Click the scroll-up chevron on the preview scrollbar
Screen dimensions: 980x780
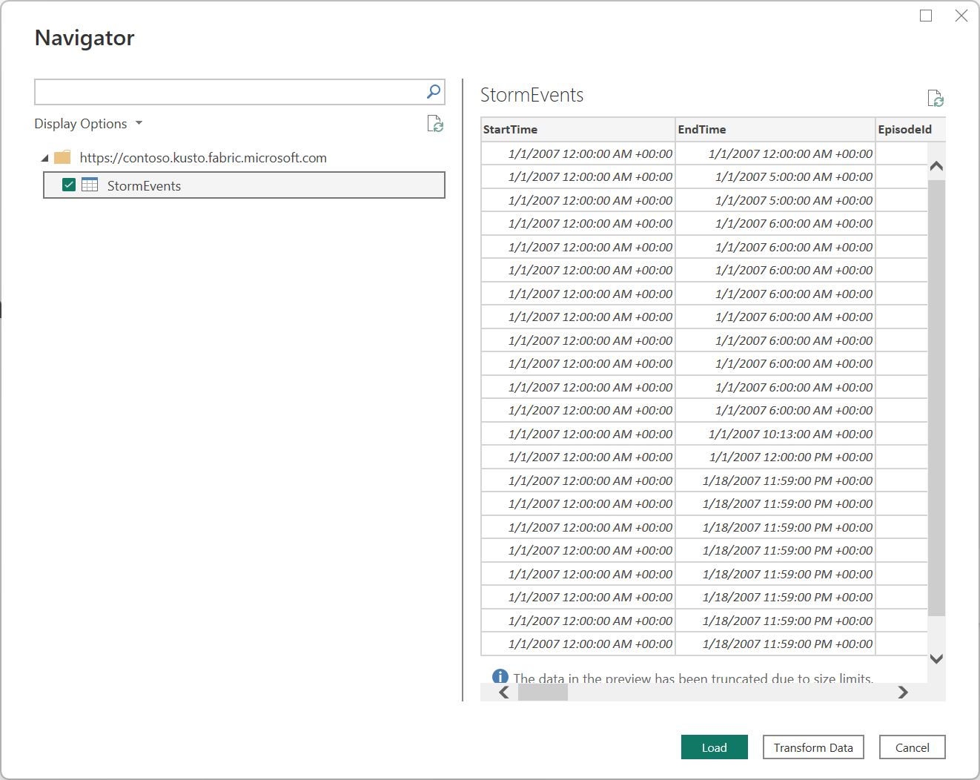point(936,165)
